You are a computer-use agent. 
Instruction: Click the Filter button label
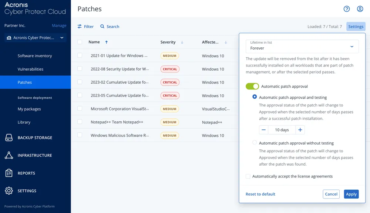pos(89,27)
